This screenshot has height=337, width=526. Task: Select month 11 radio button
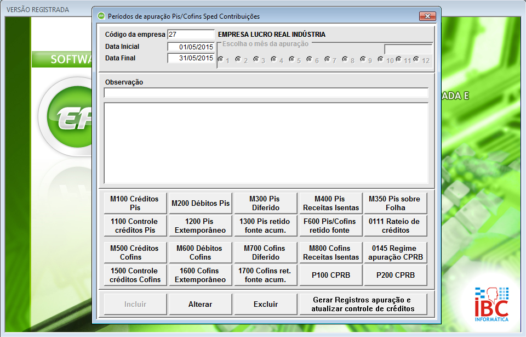pyautogui.click(x=398, y=59)
